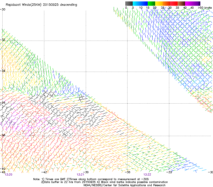213x187 pixels.
Task: Click the legend label '25' knots
Action: pyautogui.click(x=163, y=8)
